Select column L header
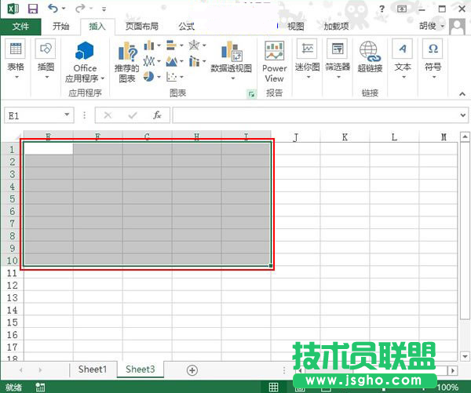This screenshot has height=393, width=471. pos(394,137)
